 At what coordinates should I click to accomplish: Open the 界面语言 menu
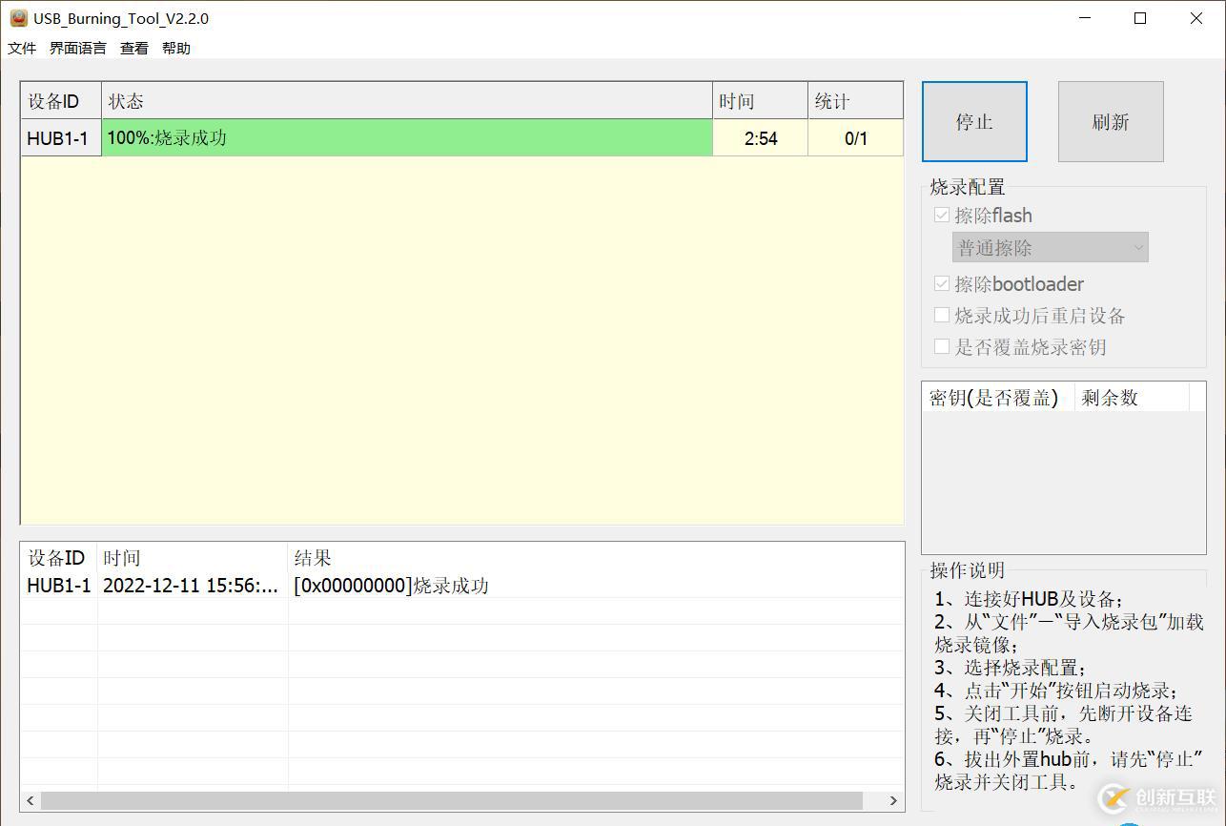pyautogui.click(x=78, y=48)
